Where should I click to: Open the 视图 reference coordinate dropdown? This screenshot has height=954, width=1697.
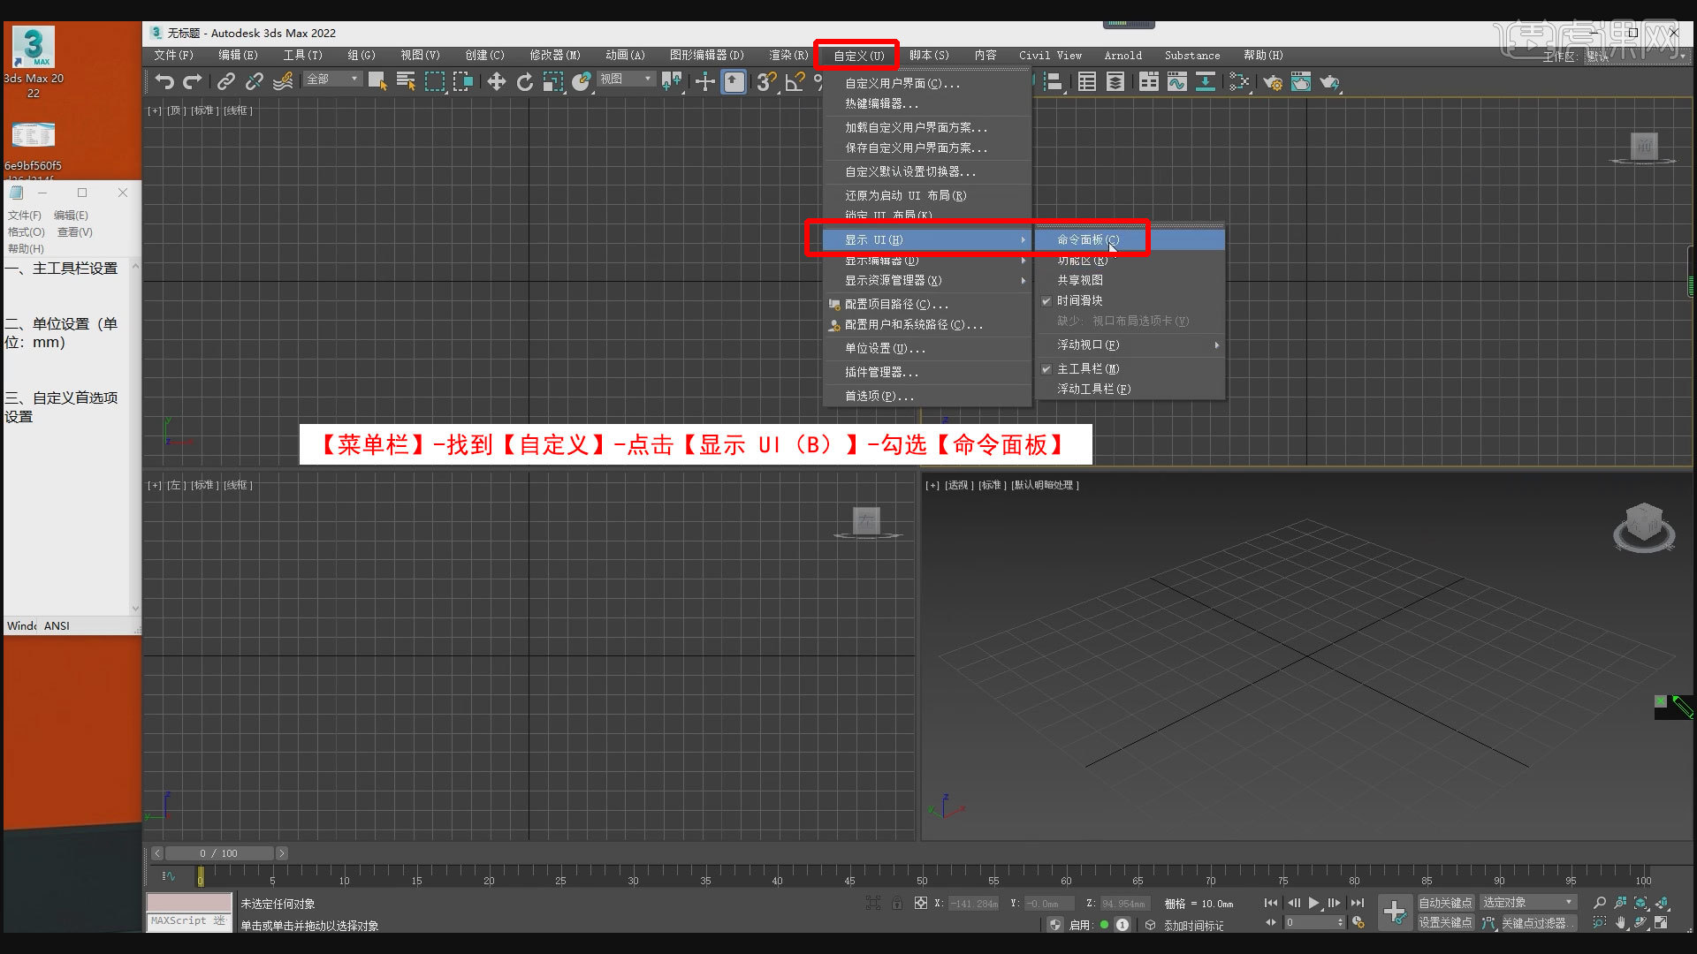(625, 79)
